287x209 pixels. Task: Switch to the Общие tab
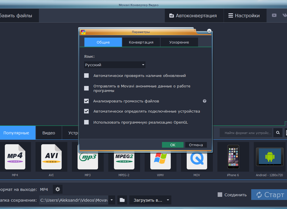[103, 42]
